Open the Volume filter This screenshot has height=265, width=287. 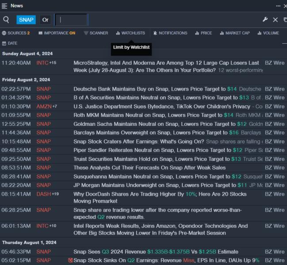click(268, 33)
